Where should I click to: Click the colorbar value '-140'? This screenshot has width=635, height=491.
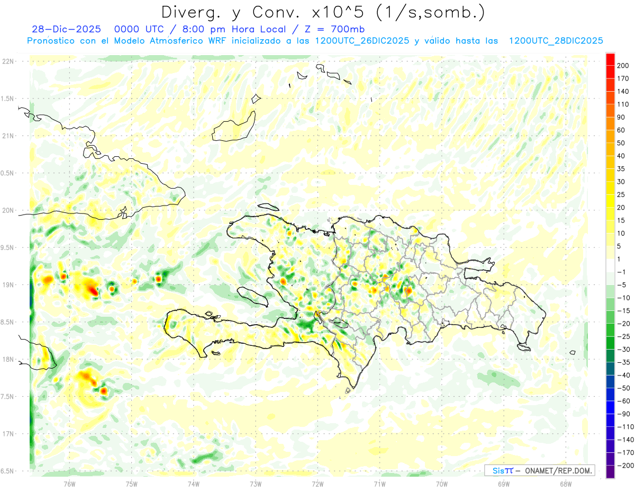point(625,440)
